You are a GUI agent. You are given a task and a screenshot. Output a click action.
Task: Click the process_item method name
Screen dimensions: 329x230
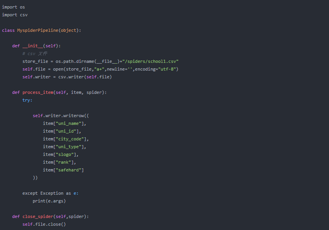(38, 93)
